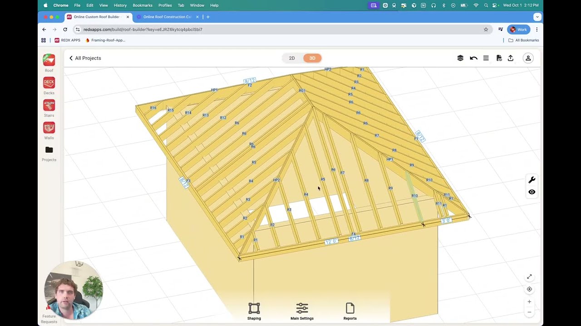The image size is (581, 326).
Task: Select the R13 rafter label
Action: click(206, 115)
